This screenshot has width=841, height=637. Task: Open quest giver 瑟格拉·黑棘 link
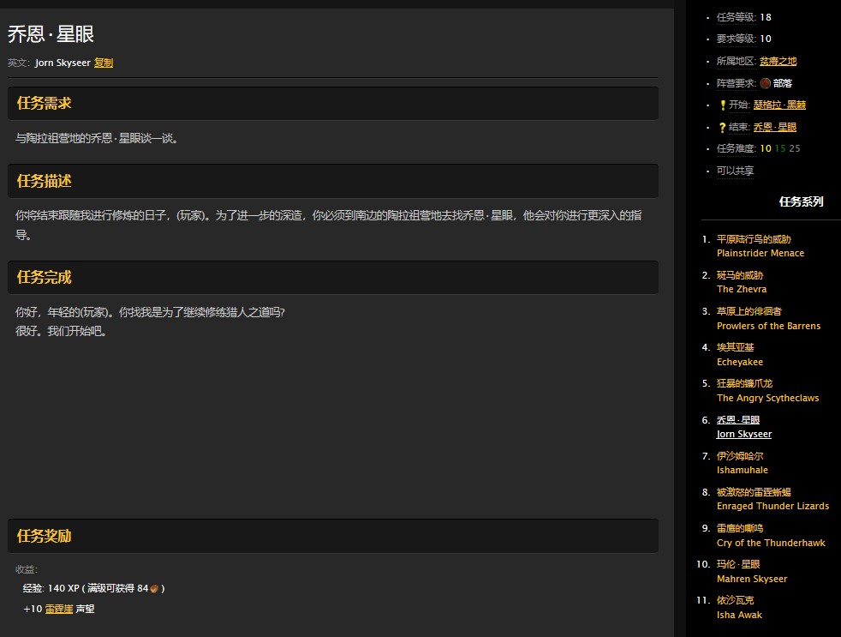[x=779, y=105]
